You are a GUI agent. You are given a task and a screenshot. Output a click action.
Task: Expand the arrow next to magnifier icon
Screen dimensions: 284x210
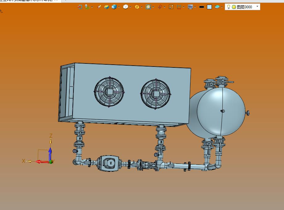click(x=153, y=7)
